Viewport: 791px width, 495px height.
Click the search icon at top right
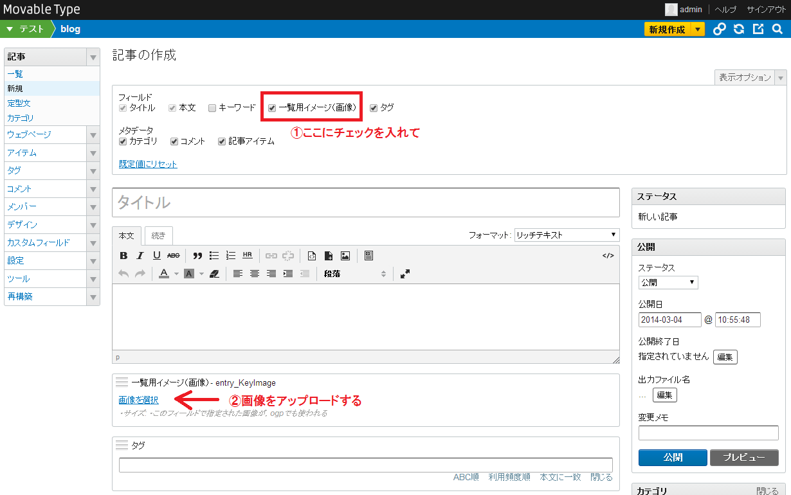[777, 29]
